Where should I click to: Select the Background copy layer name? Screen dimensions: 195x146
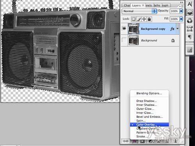coord(153,29)
